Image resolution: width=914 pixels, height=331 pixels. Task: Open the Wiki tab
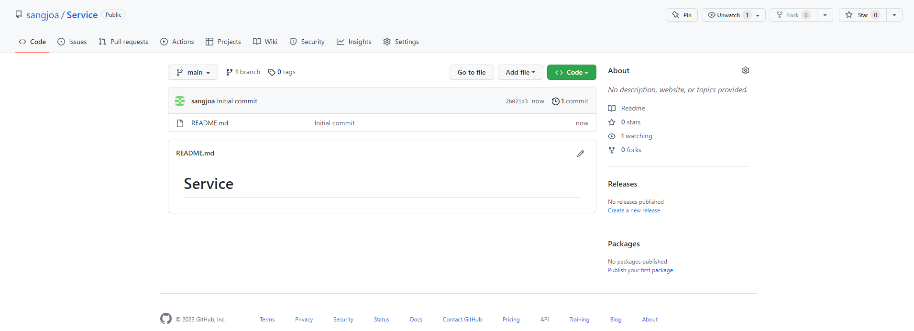pos(265,42)
